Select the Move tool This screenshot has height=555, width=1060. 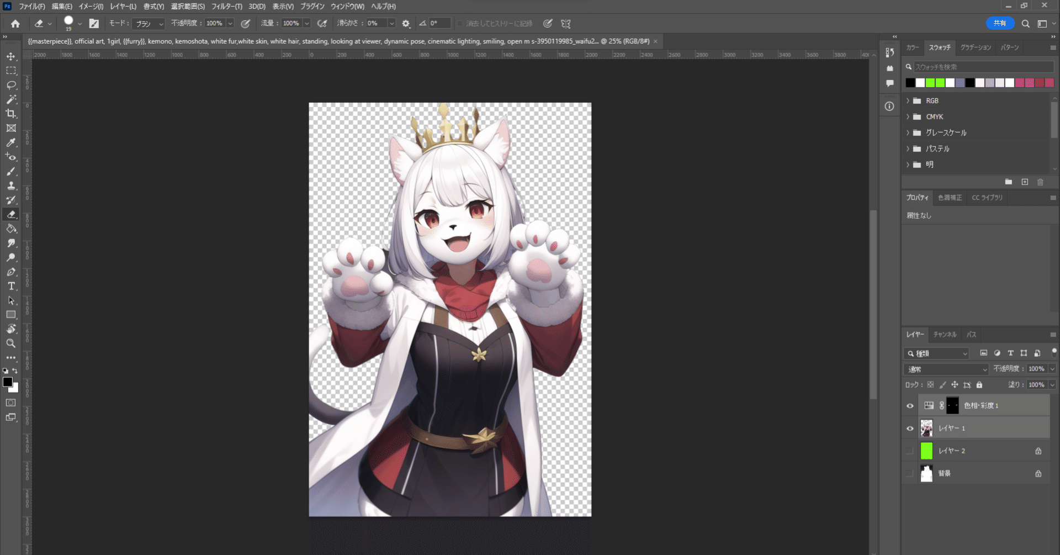click(x=11, y=56)
